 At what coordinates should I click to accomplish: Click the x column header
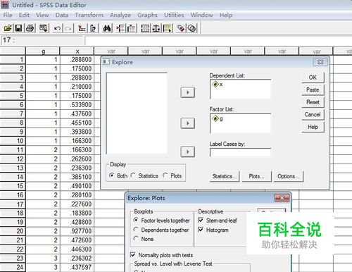point(77,51)
